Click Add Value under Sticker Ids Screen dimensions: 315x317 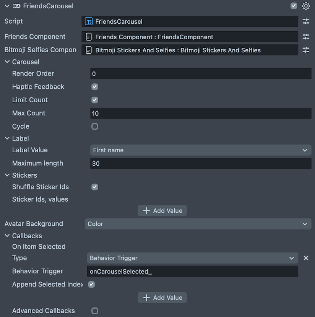point(162,211)
